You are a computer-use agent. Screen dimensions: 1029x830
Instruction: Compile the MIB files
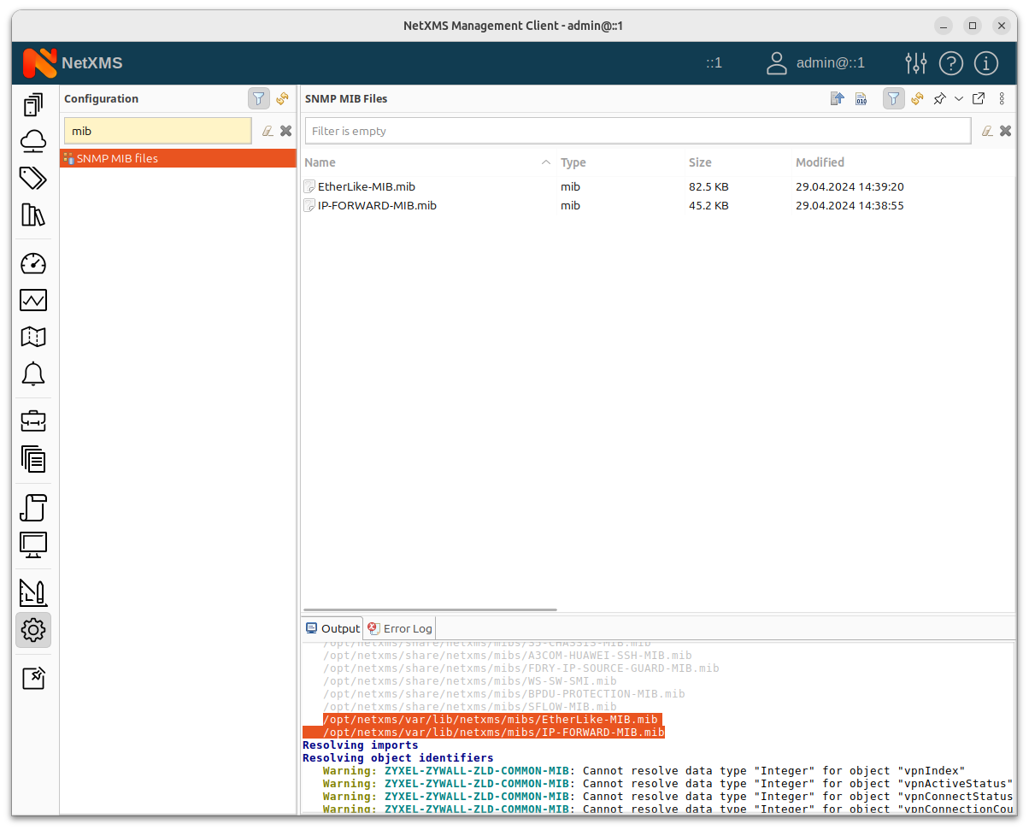coord(861,98)
